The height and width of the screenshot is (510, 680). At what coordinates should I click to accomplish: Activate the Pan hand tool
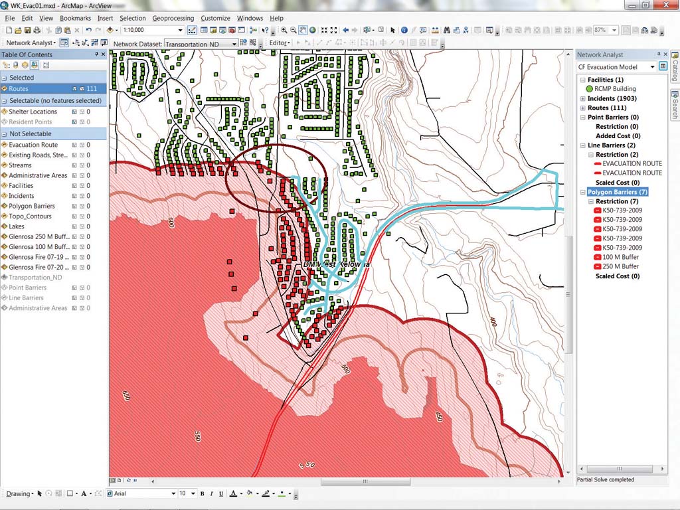tap(303, 31)
